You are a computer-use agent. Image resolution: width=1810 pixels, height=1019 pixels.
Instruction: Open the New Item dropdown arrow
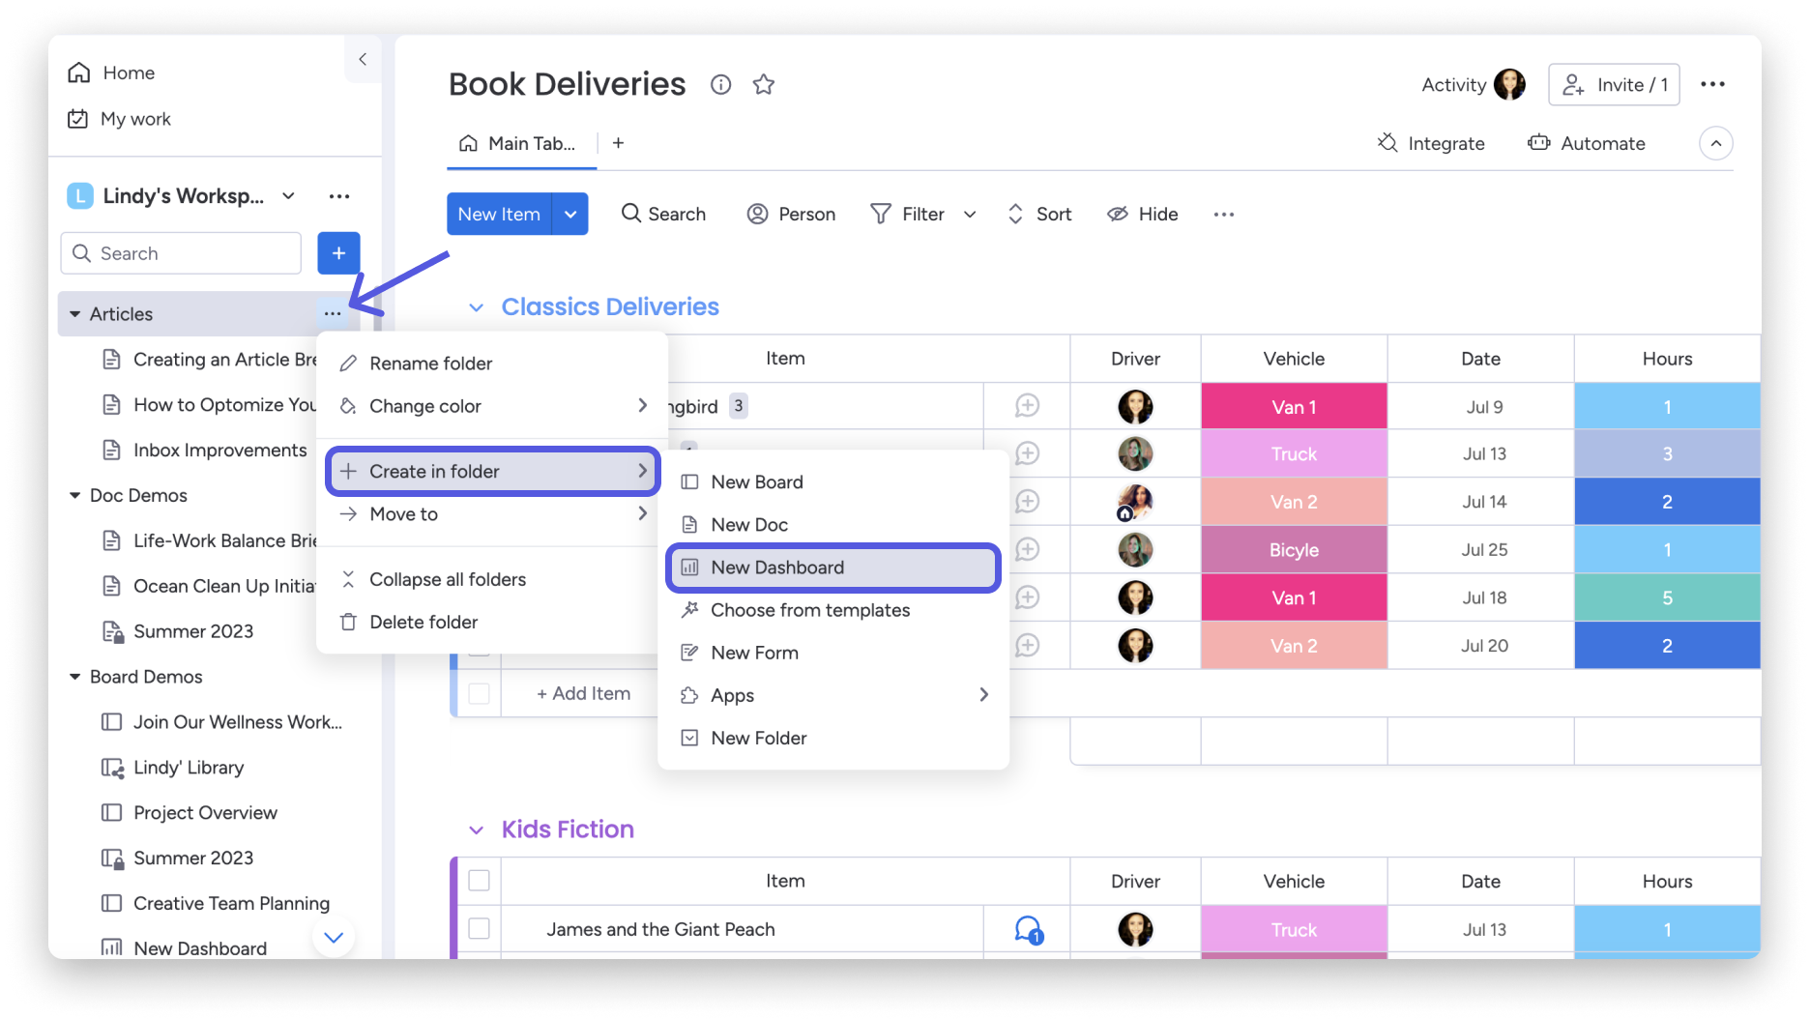570,214
